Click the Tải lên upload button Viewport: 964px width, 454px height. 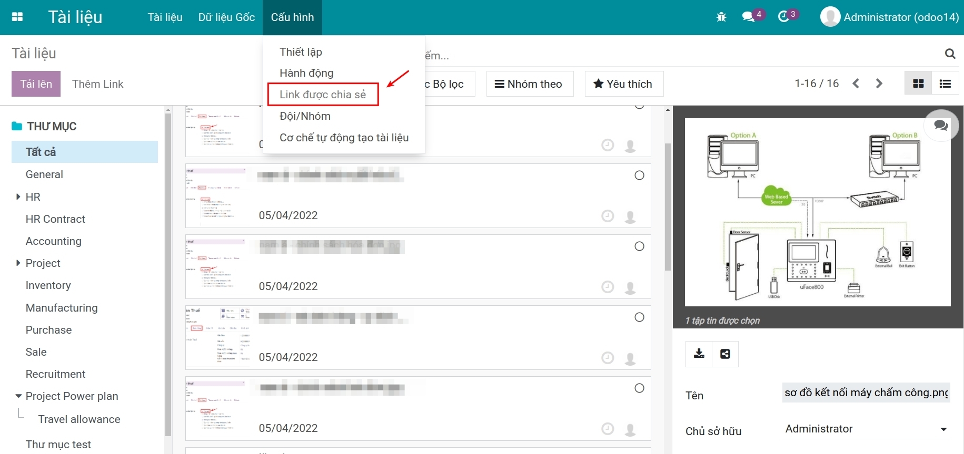click(x=36, y=84)
